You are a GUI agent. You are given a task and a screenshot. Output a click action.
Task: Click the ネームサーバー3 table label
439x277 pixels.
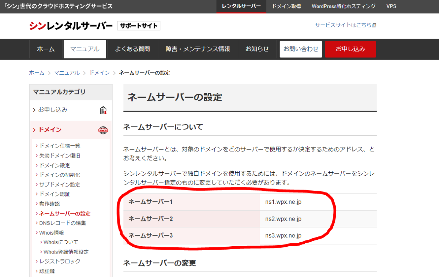pyautogui.click(x=150, y=236)
